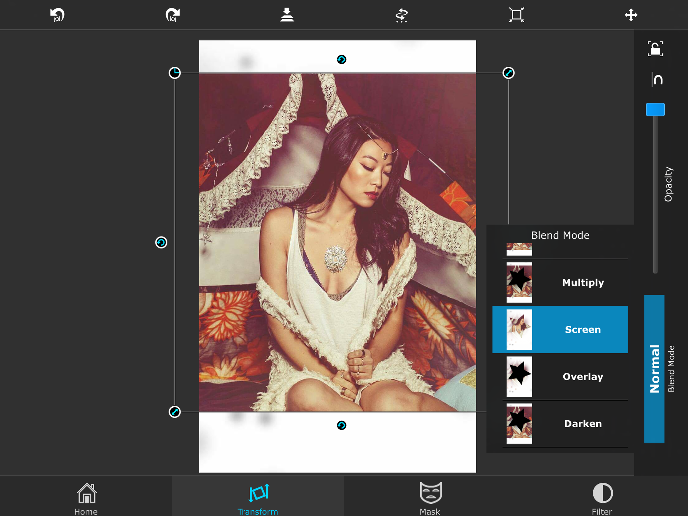Image resolution: width=688 pixels, height=516 pixels.
Task: Click the Blend Mode panel title
Action: pos(560,235)
